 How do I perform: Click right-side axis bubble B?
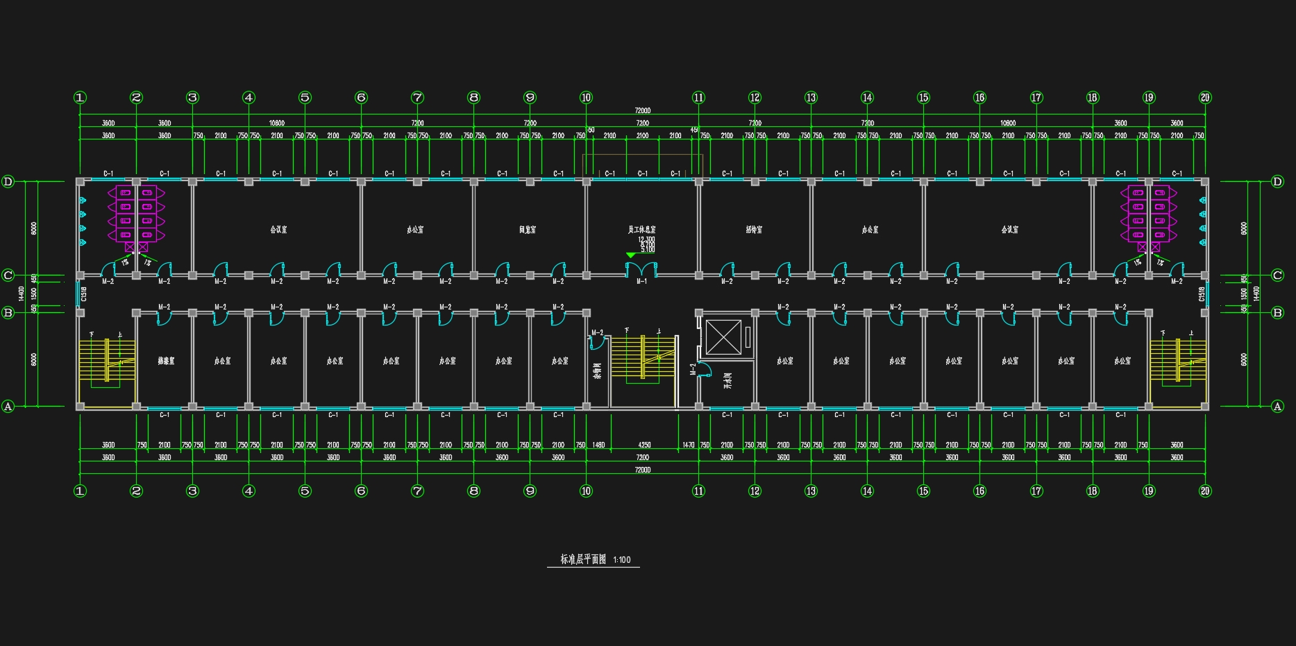pyautogui.click(x=1277, y=313)
